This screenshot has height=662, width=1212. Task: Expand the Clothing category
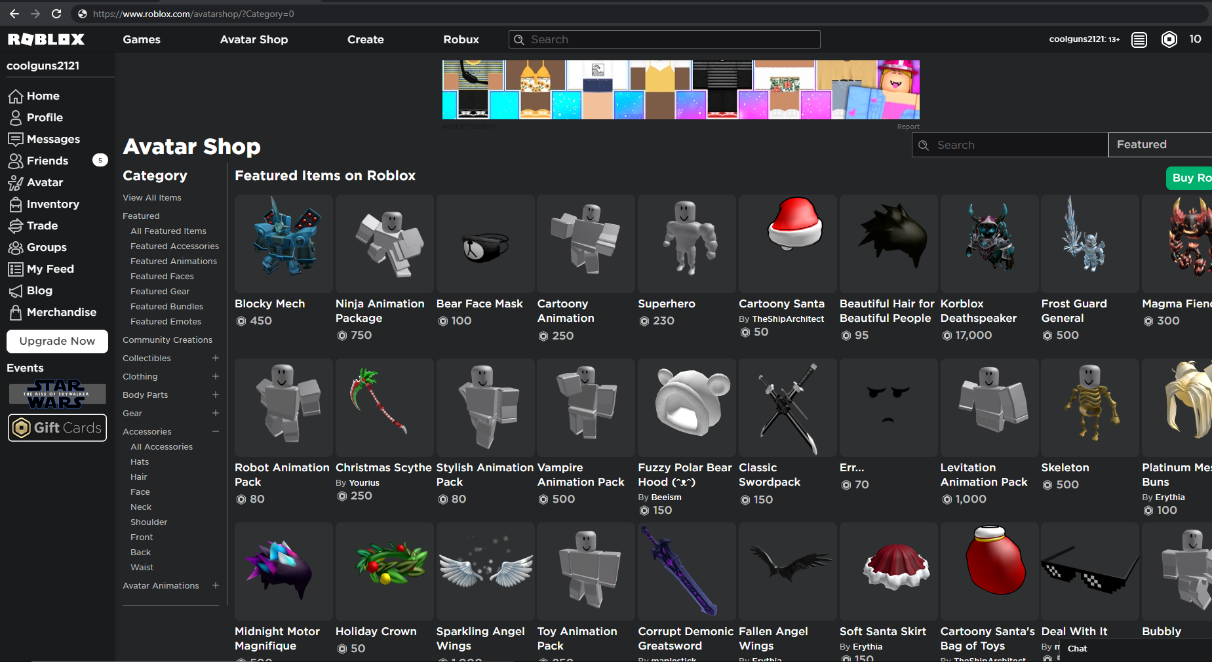click(215, 376)
